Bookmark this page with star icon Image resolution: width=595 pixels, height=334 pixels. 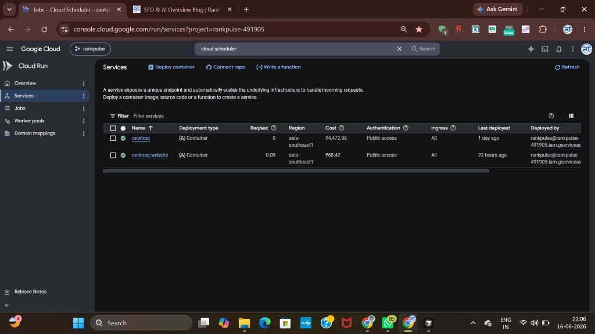pos(419,29)
